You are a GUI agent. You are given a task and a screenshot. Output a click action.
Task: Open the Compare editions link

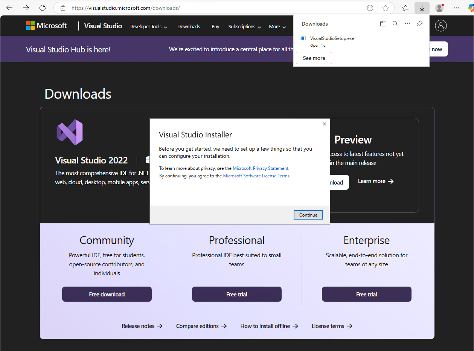201,326
